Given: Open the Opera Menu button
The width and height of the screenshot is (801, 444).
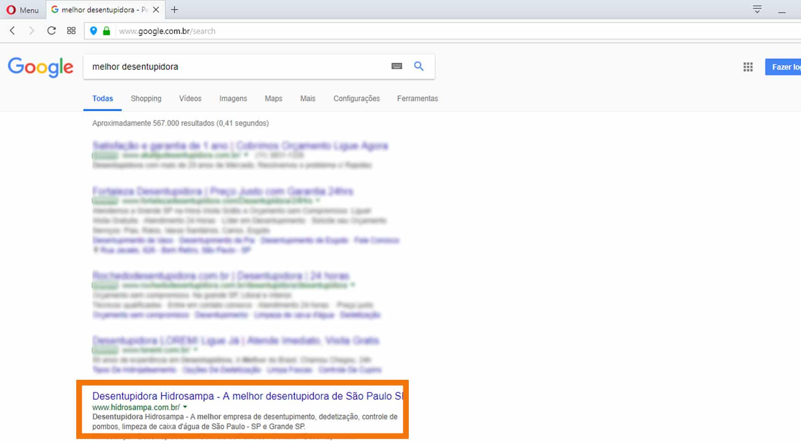Looking at the screenshot, I should pyautogui.click(x=23, y=10).
